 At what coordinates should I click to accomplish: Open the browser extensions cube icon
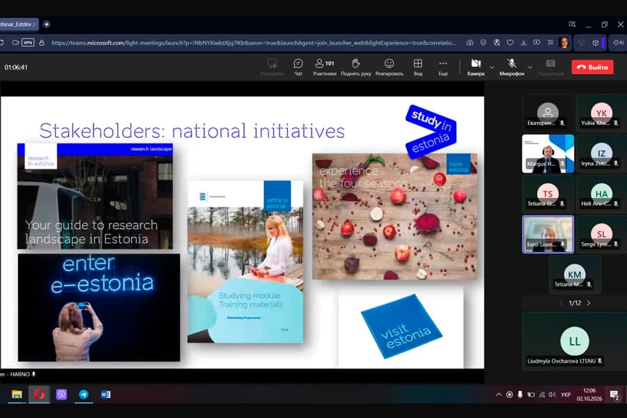click(596, 42)
